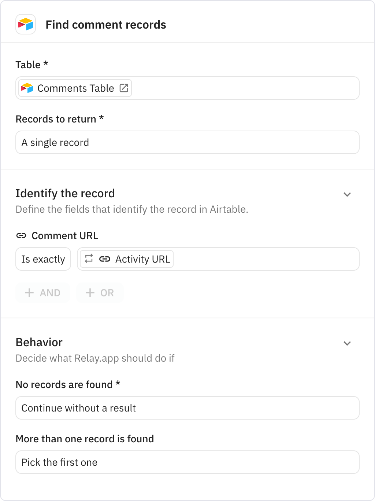Click the Airtable icon inside Comments Table field
Viewport: 375px width, 501px height.
(x=27, y=88)
